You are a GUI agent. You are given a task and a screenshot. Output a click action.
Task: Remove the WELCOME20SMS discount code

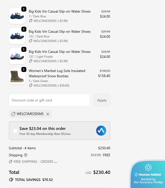click(x=48, y=114)
